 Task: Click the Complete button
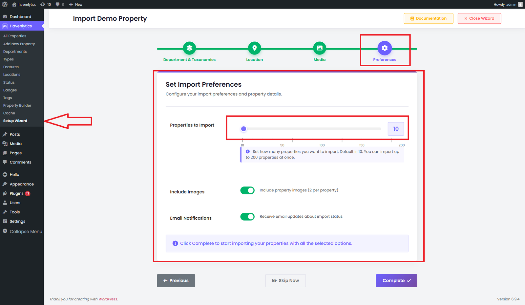click(x=396, y=281)
